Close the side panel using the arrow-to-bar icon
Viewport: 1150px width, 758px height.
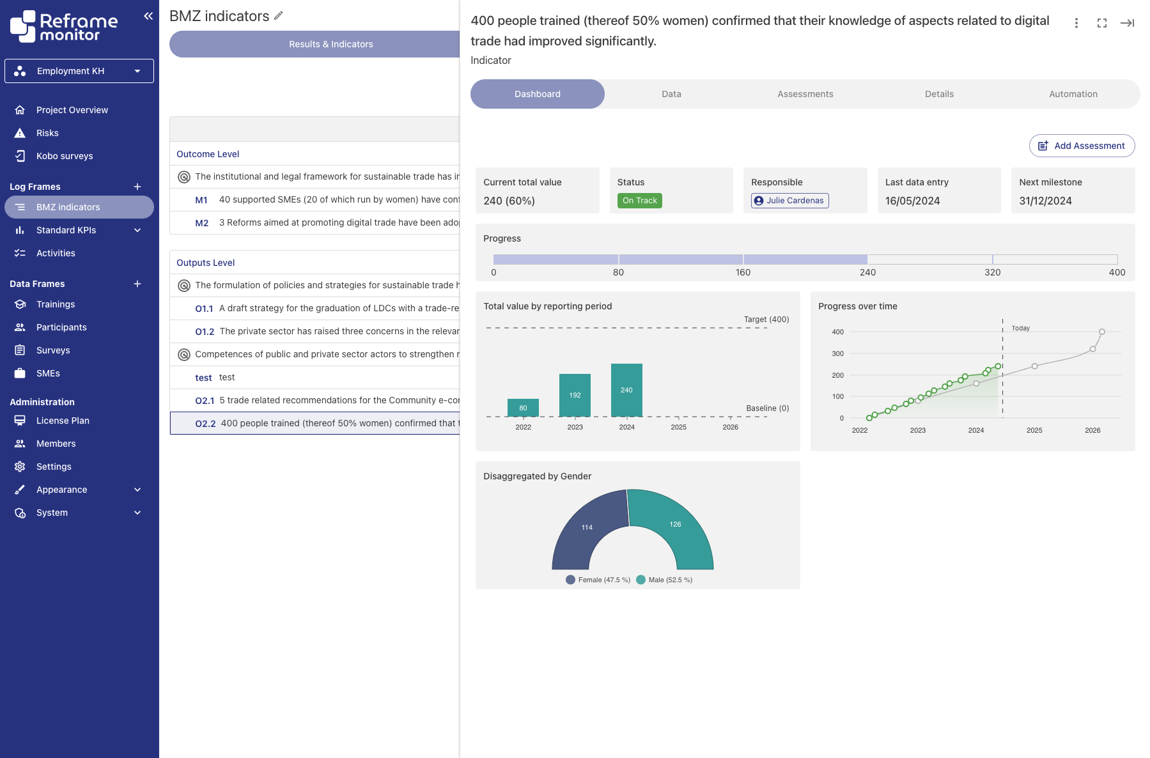1127,23
